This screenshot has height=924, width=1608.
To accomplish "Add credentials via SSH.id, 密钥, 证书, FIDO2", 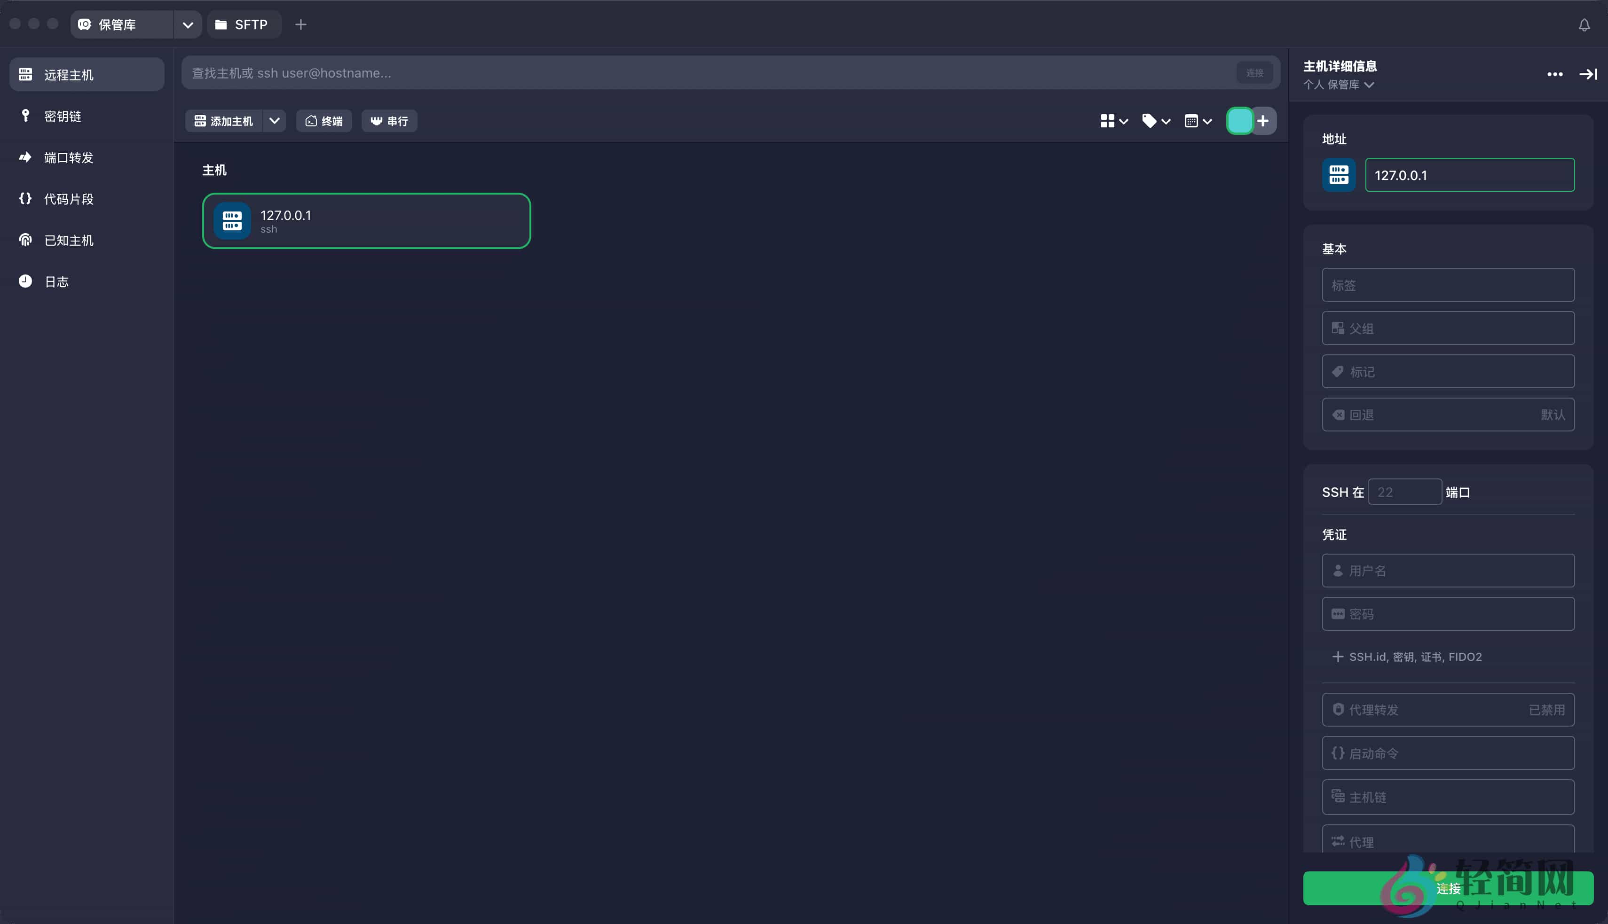I will (x=1407, y=657).
